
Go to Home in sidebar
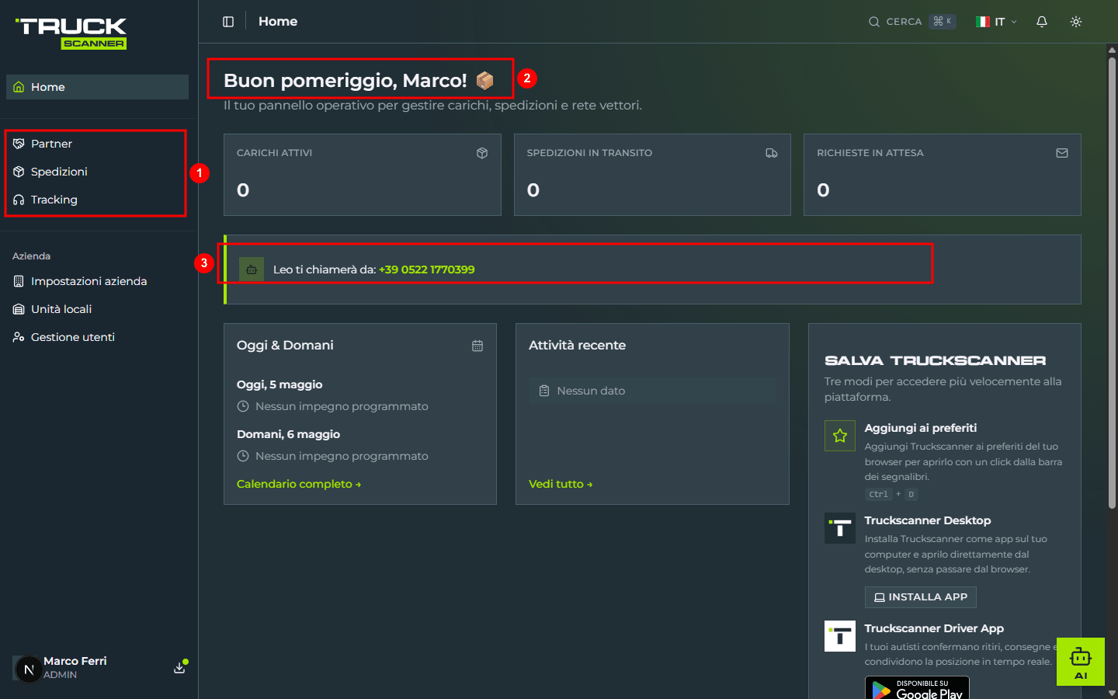[x=97, y=87]
